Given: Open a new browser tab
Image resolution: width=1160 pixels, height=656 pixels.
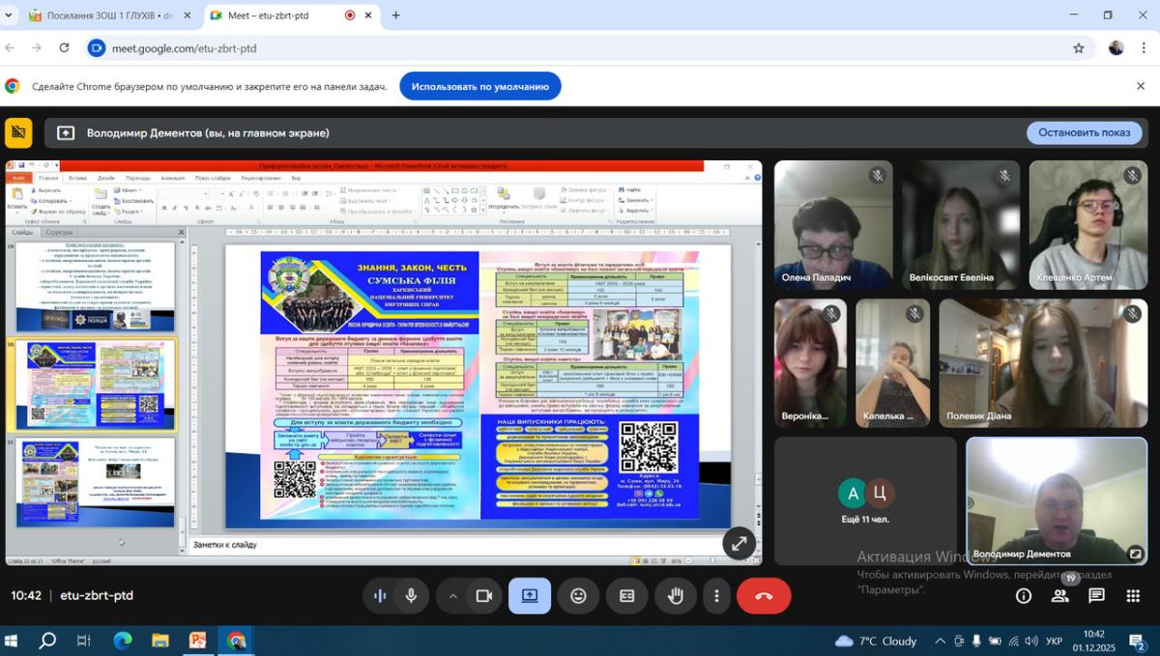Looking at the screenshot, I should (x=395, y=15).
